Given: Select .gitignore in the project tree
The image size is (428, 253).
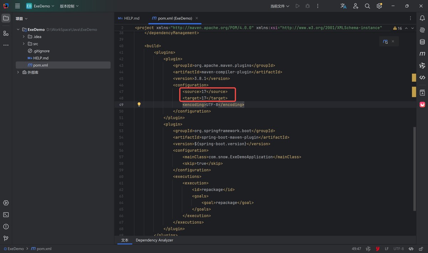Looking at the screenshot, I should pos(41,51).
